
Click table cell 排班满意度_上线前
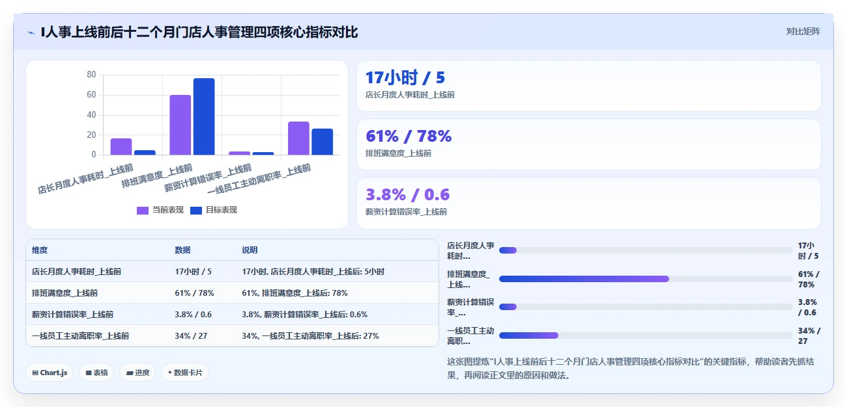65,293
